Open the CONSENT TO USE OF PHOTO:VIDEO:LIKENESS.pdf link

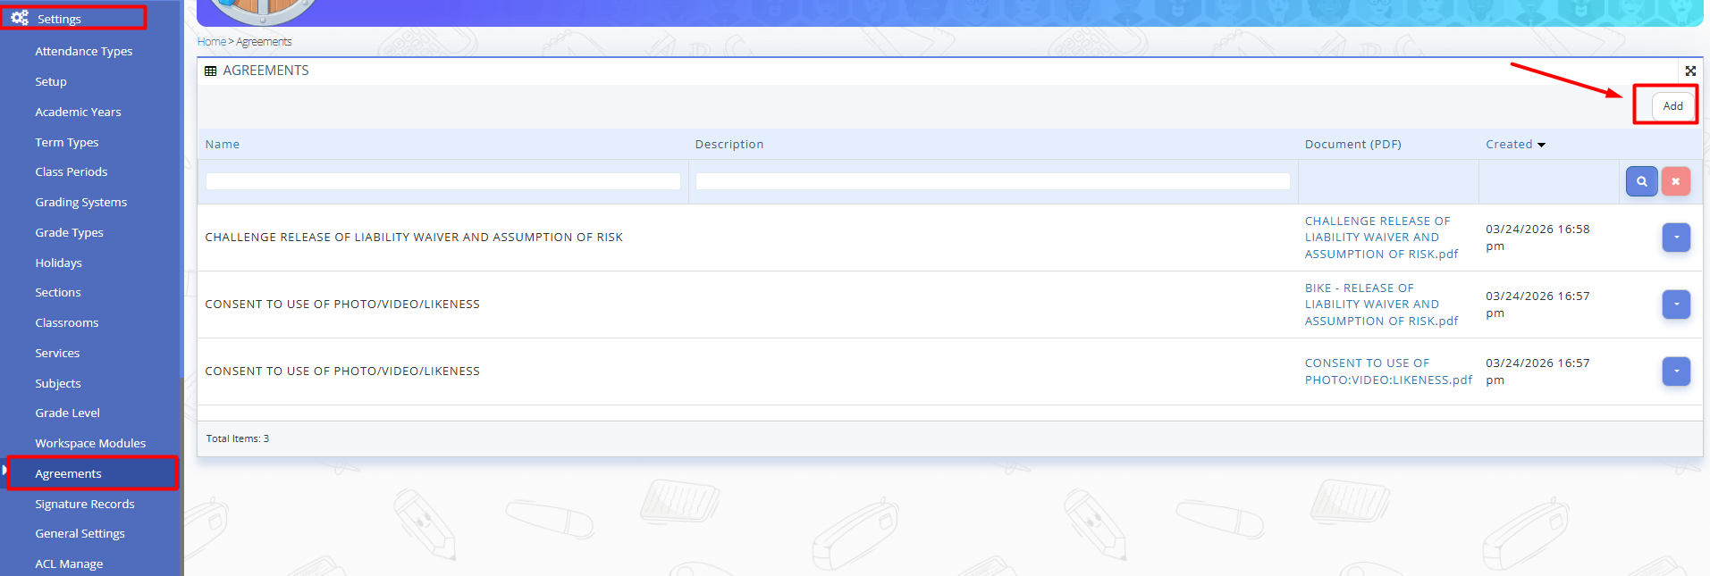[1387, 371]
